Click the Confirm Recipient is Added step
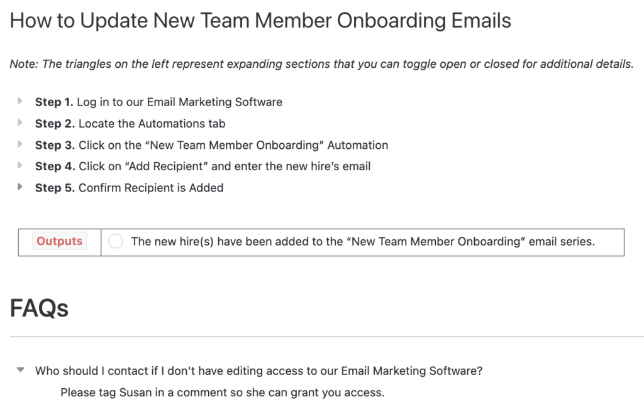The width and height of the screenshot is (644, 412). tap(130, 188)
